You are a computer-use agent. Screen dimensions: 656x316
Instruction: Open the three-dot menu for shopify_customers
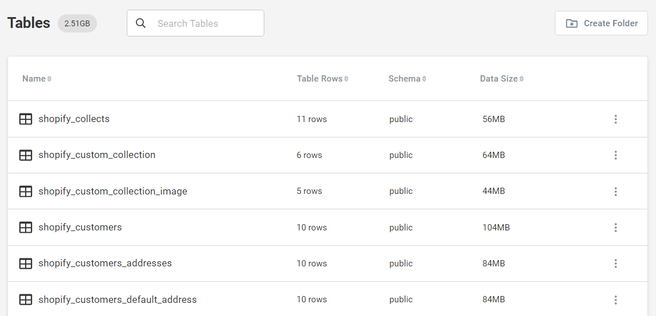[x=615, y=228]
